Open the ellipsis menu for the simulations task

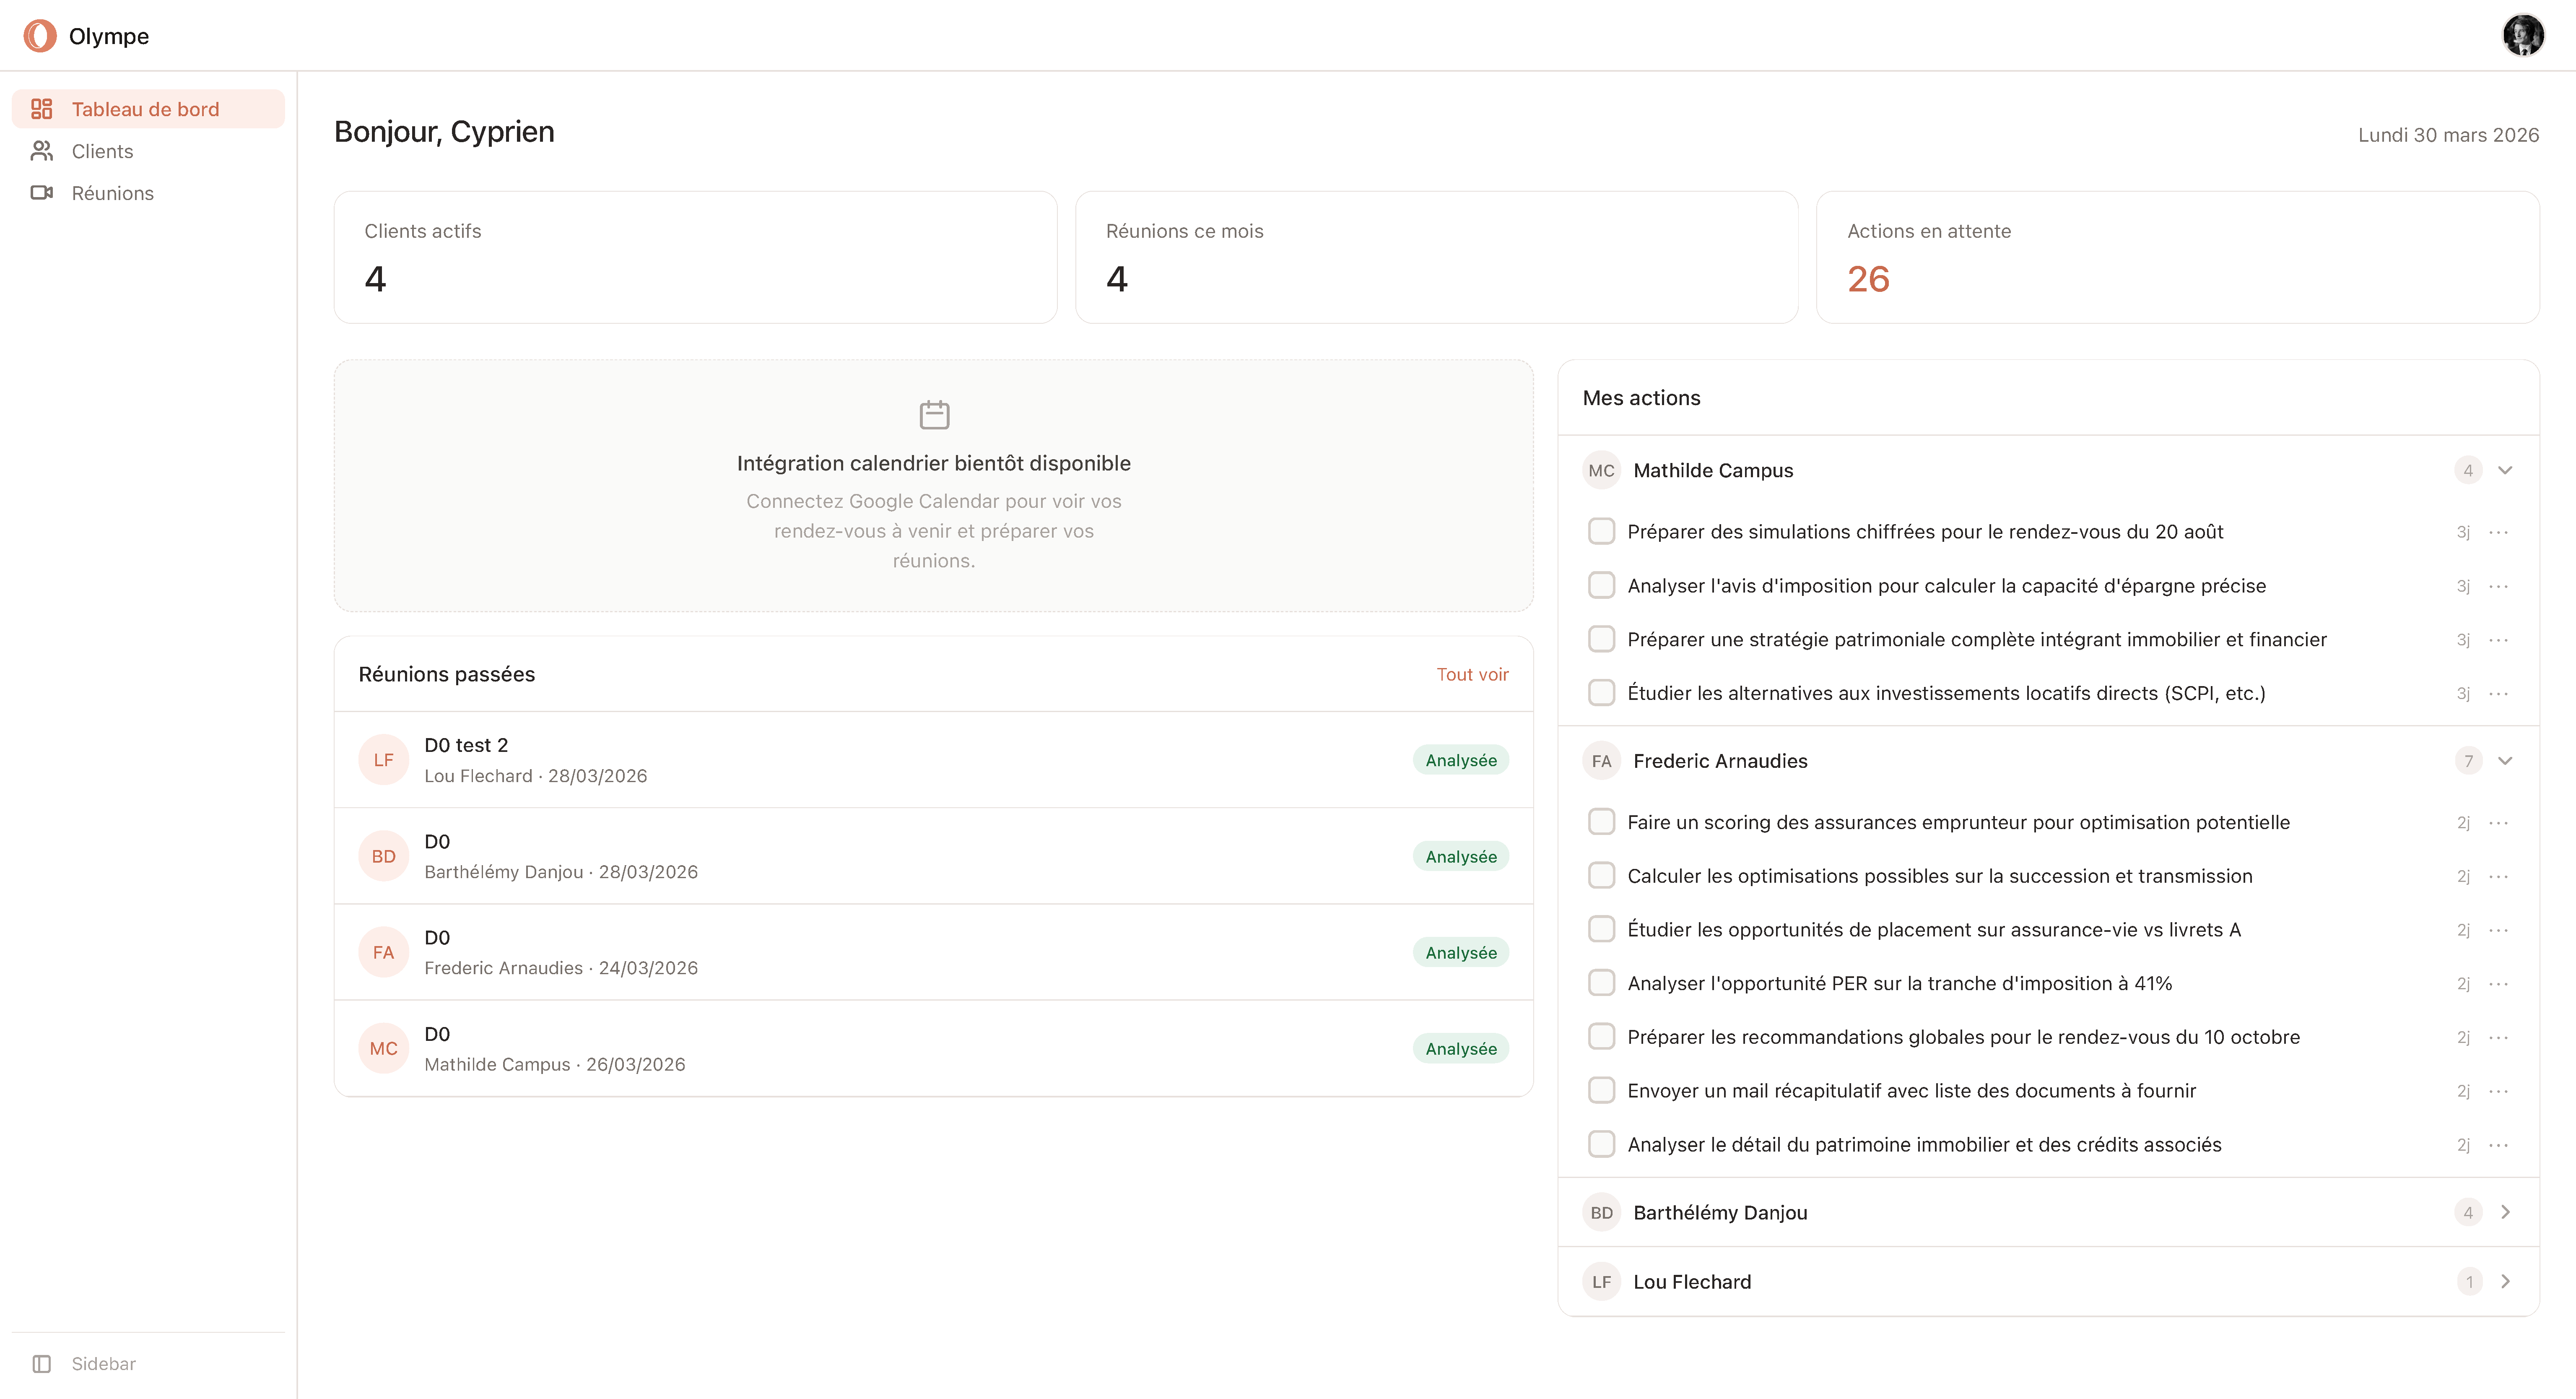(2499, 532)
